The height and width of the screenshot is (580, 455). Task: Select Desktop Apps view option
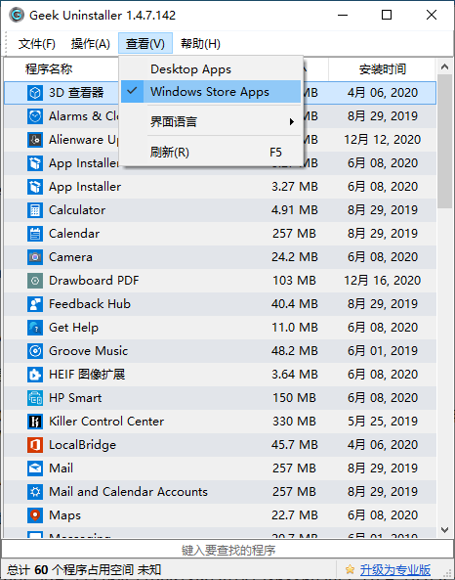click(x=211, y=69)
